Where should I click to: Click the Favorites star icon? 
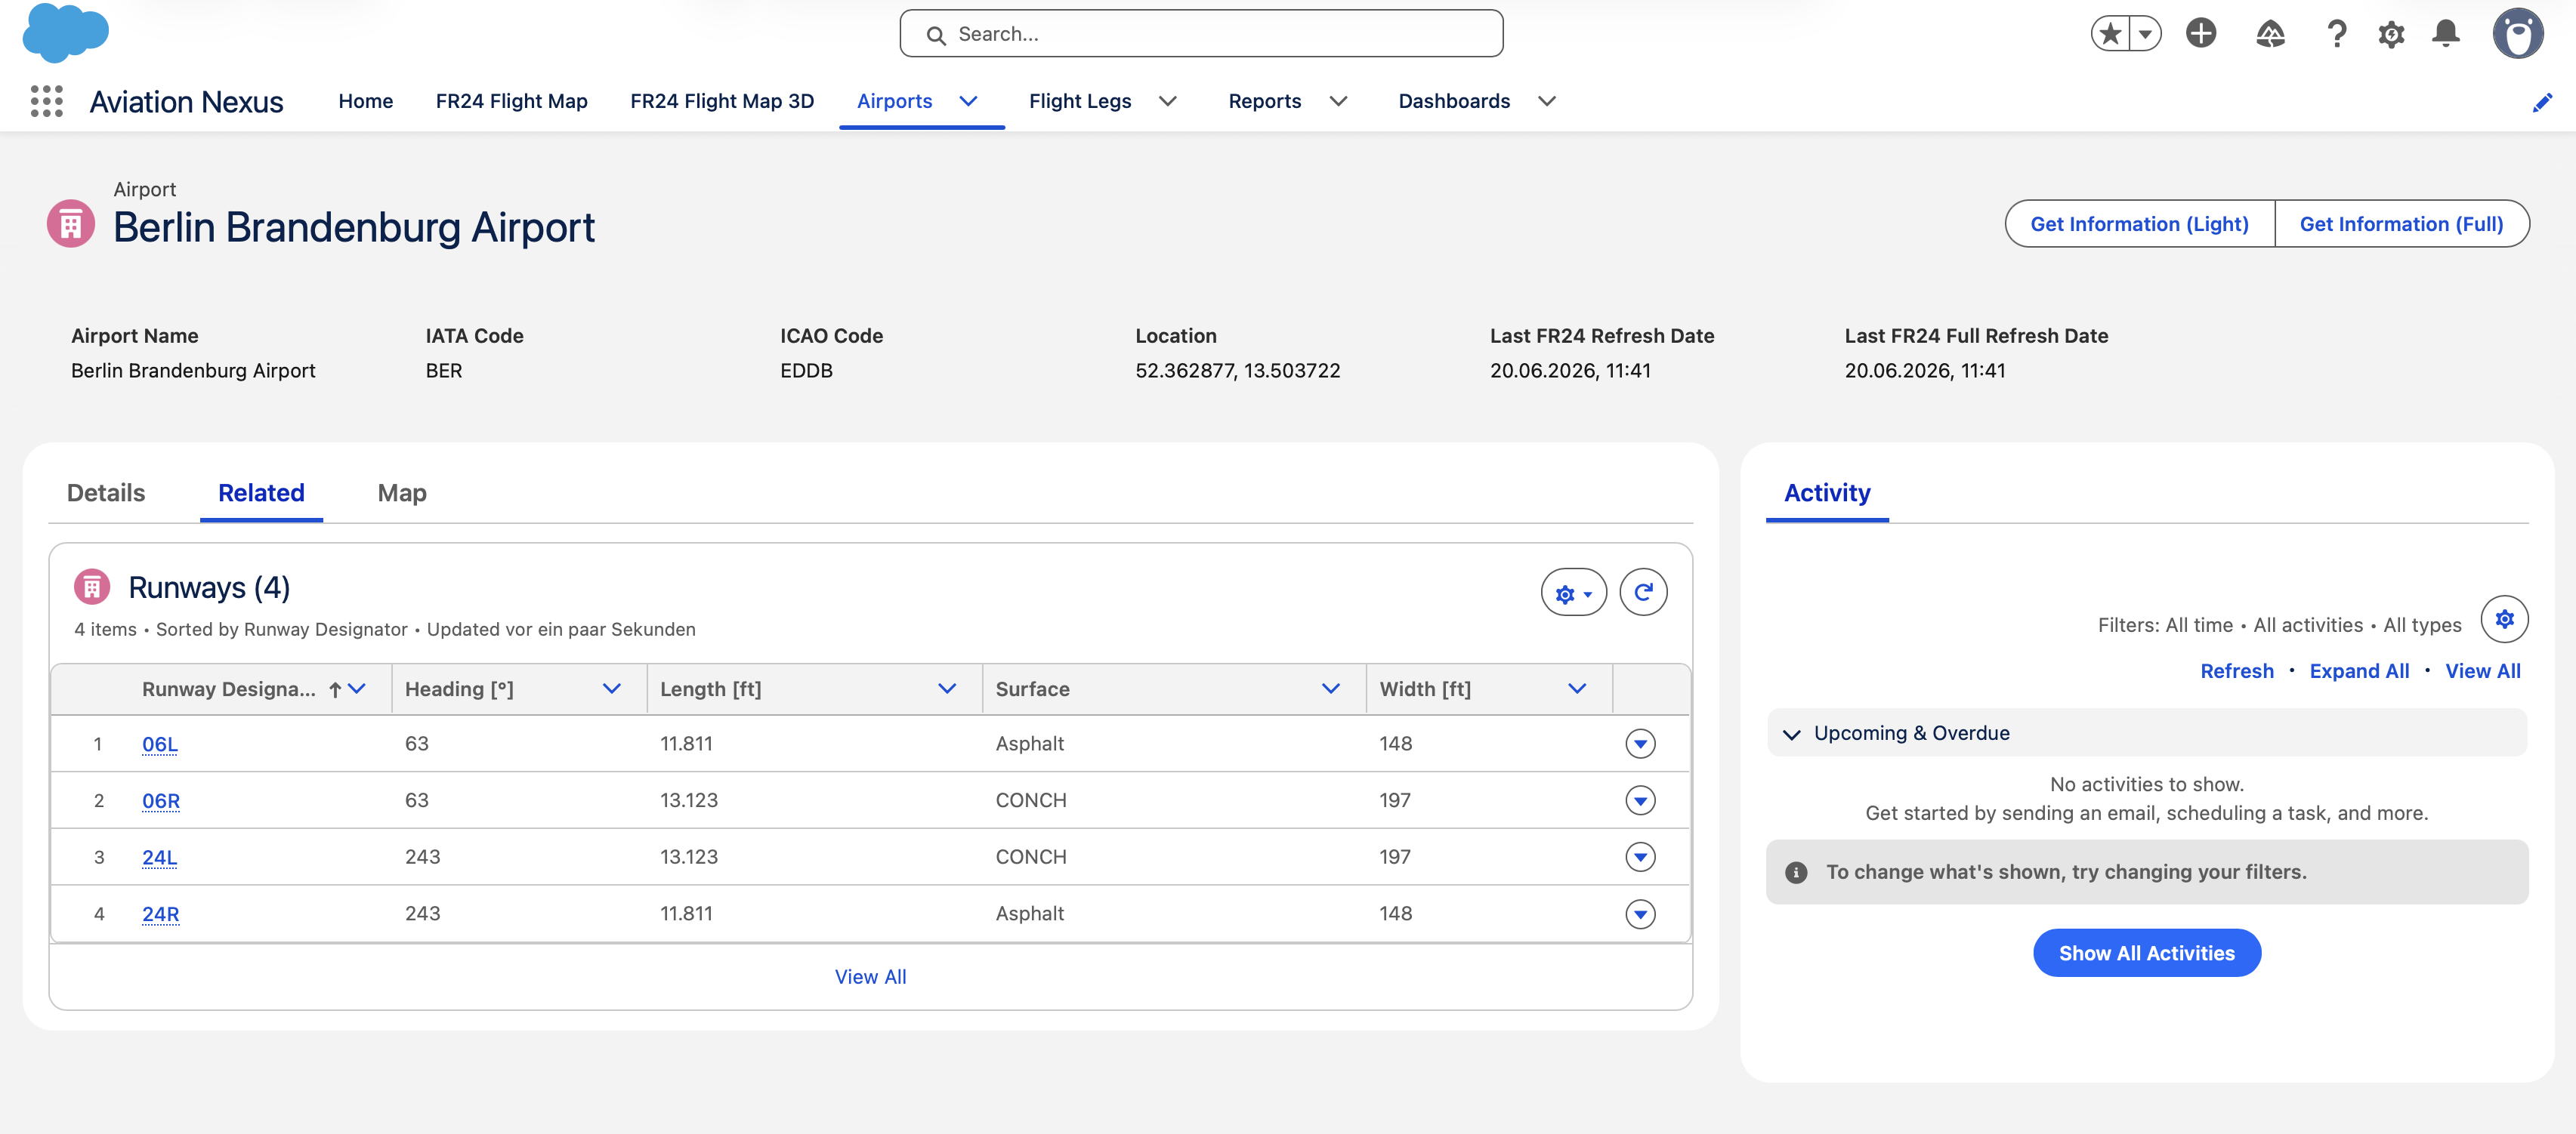pyautogui.click(x=2110, y=34)
